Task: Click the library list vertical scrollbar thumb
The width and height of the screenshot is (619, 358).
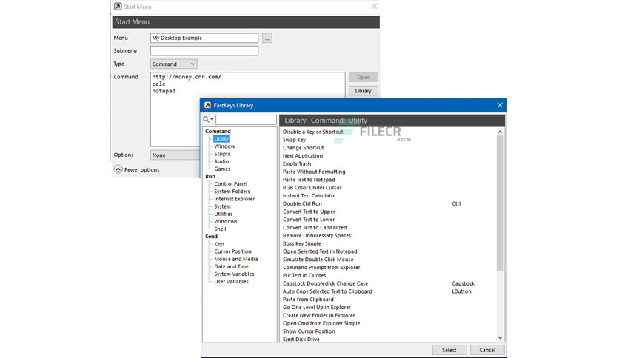Action: point(501,203)
